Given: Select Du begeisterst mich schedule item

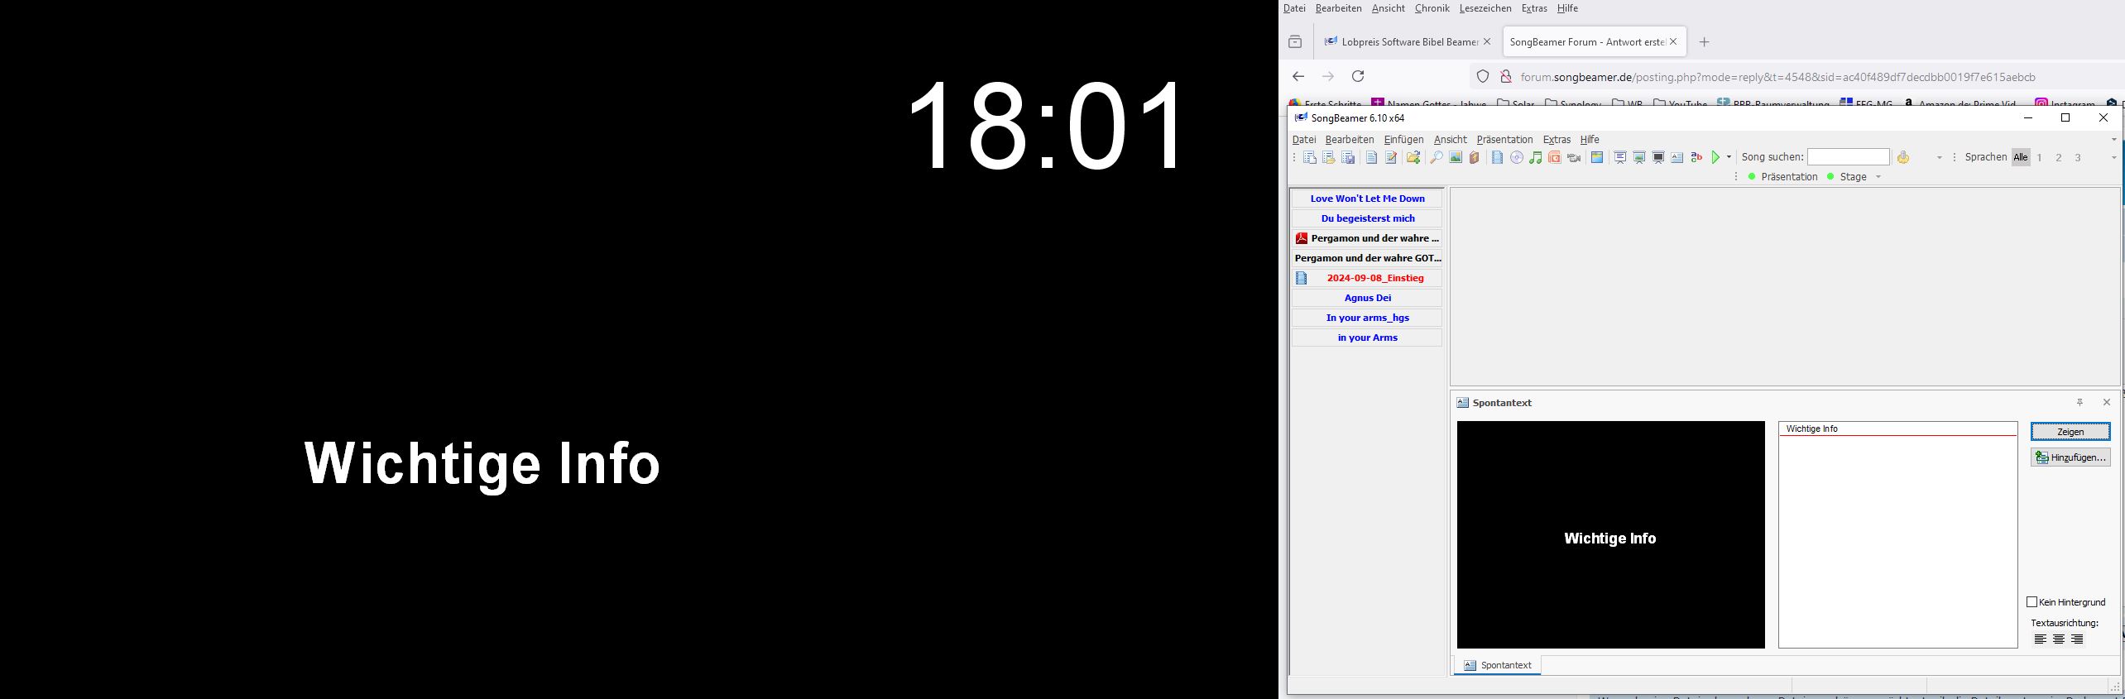Looking at the screenshot, I should pyautogui.click(x=1367, y=218).
